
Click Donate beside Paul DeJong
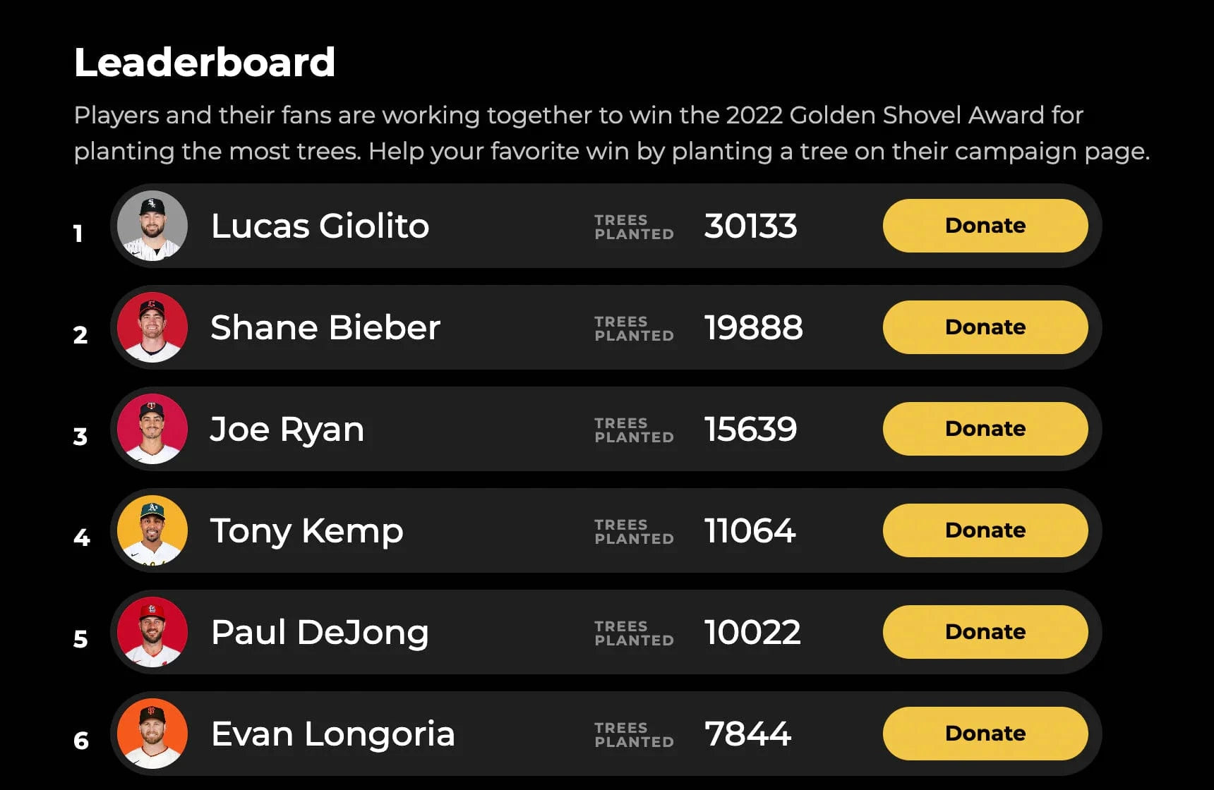985,632
